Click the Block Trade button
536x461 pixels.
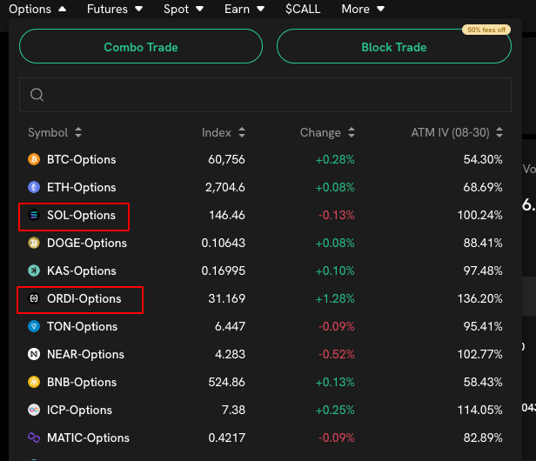pyautogui.click(x=393, y=47)
